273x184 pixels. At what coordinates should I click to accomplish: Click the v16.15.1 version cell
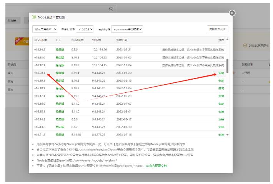[40, 112]
